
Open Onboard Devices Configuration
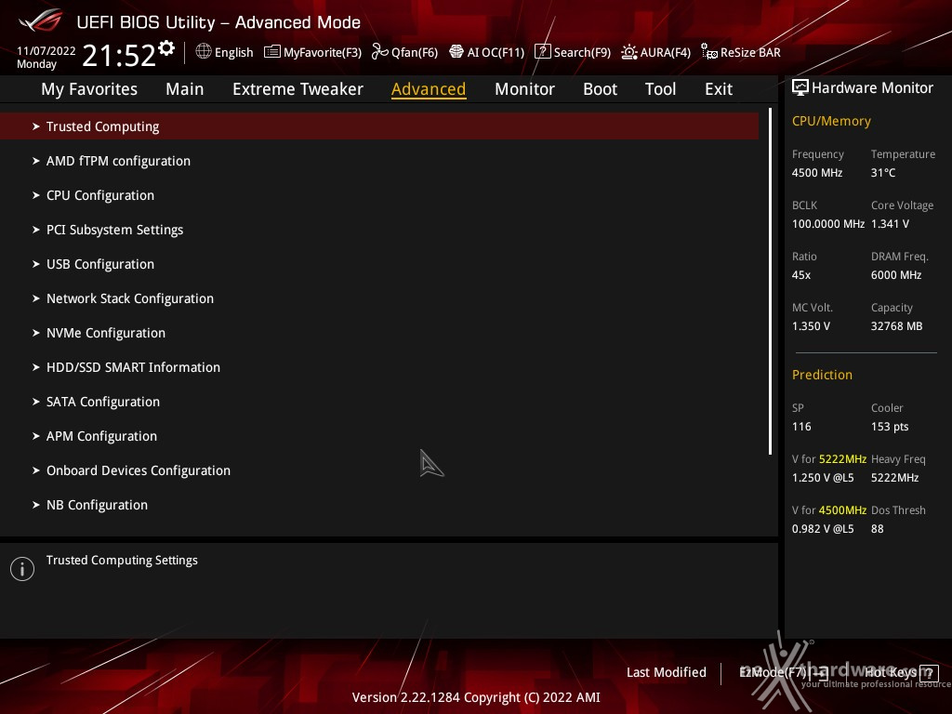(139, 470)
